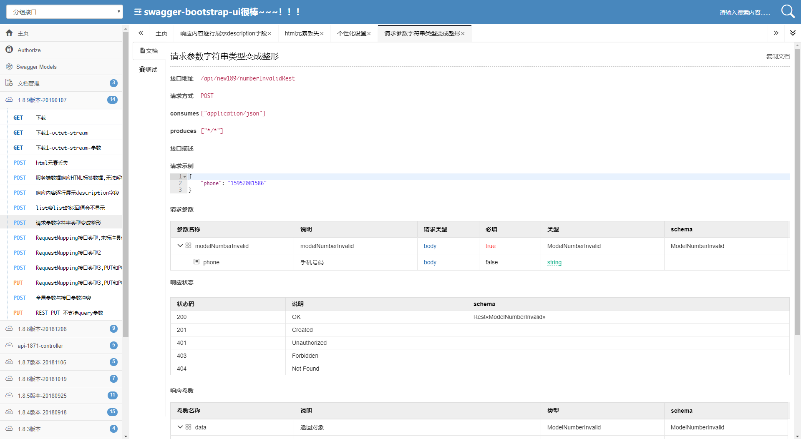The width and height of the screenshot is (801, 439).
Task: Click the 复制文档 copy document button
Action: [x=778, y=56]
